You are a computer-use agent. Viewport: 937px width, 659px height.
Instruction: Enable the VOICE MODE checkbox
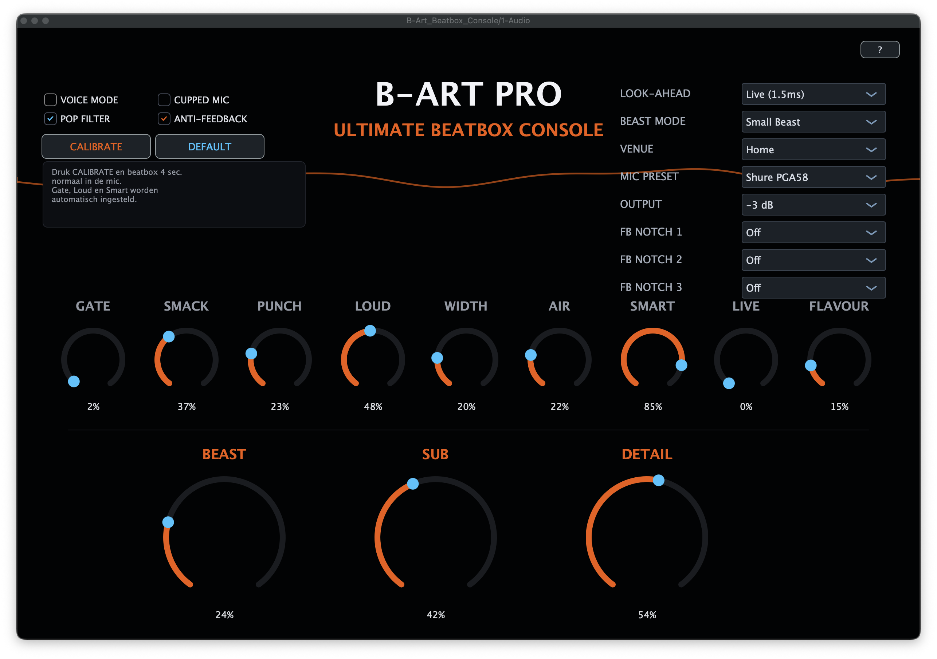tap(50, 99)
